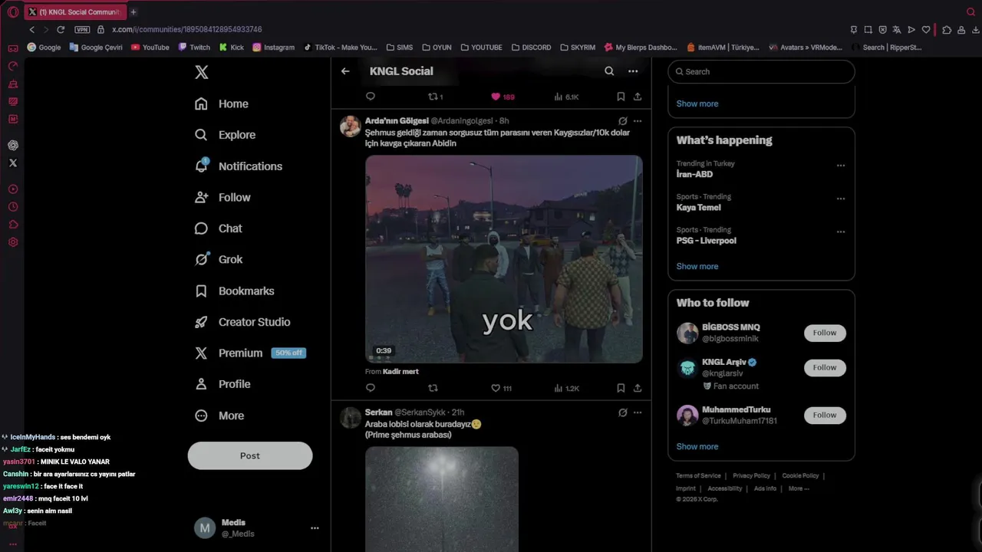
Task: Open Grok actions on Arda'nın Gölgesi post
Action: [623, 121]
